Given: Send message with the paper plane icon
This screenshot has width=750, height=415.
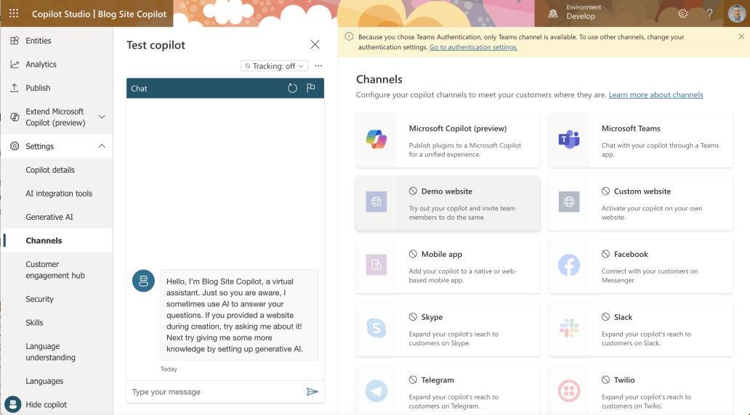Looking at the screenshot, I should click(x=312, y=392).
